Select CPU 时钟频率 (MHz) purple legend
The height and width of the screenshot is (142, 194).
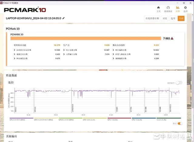tap(21, 119)
